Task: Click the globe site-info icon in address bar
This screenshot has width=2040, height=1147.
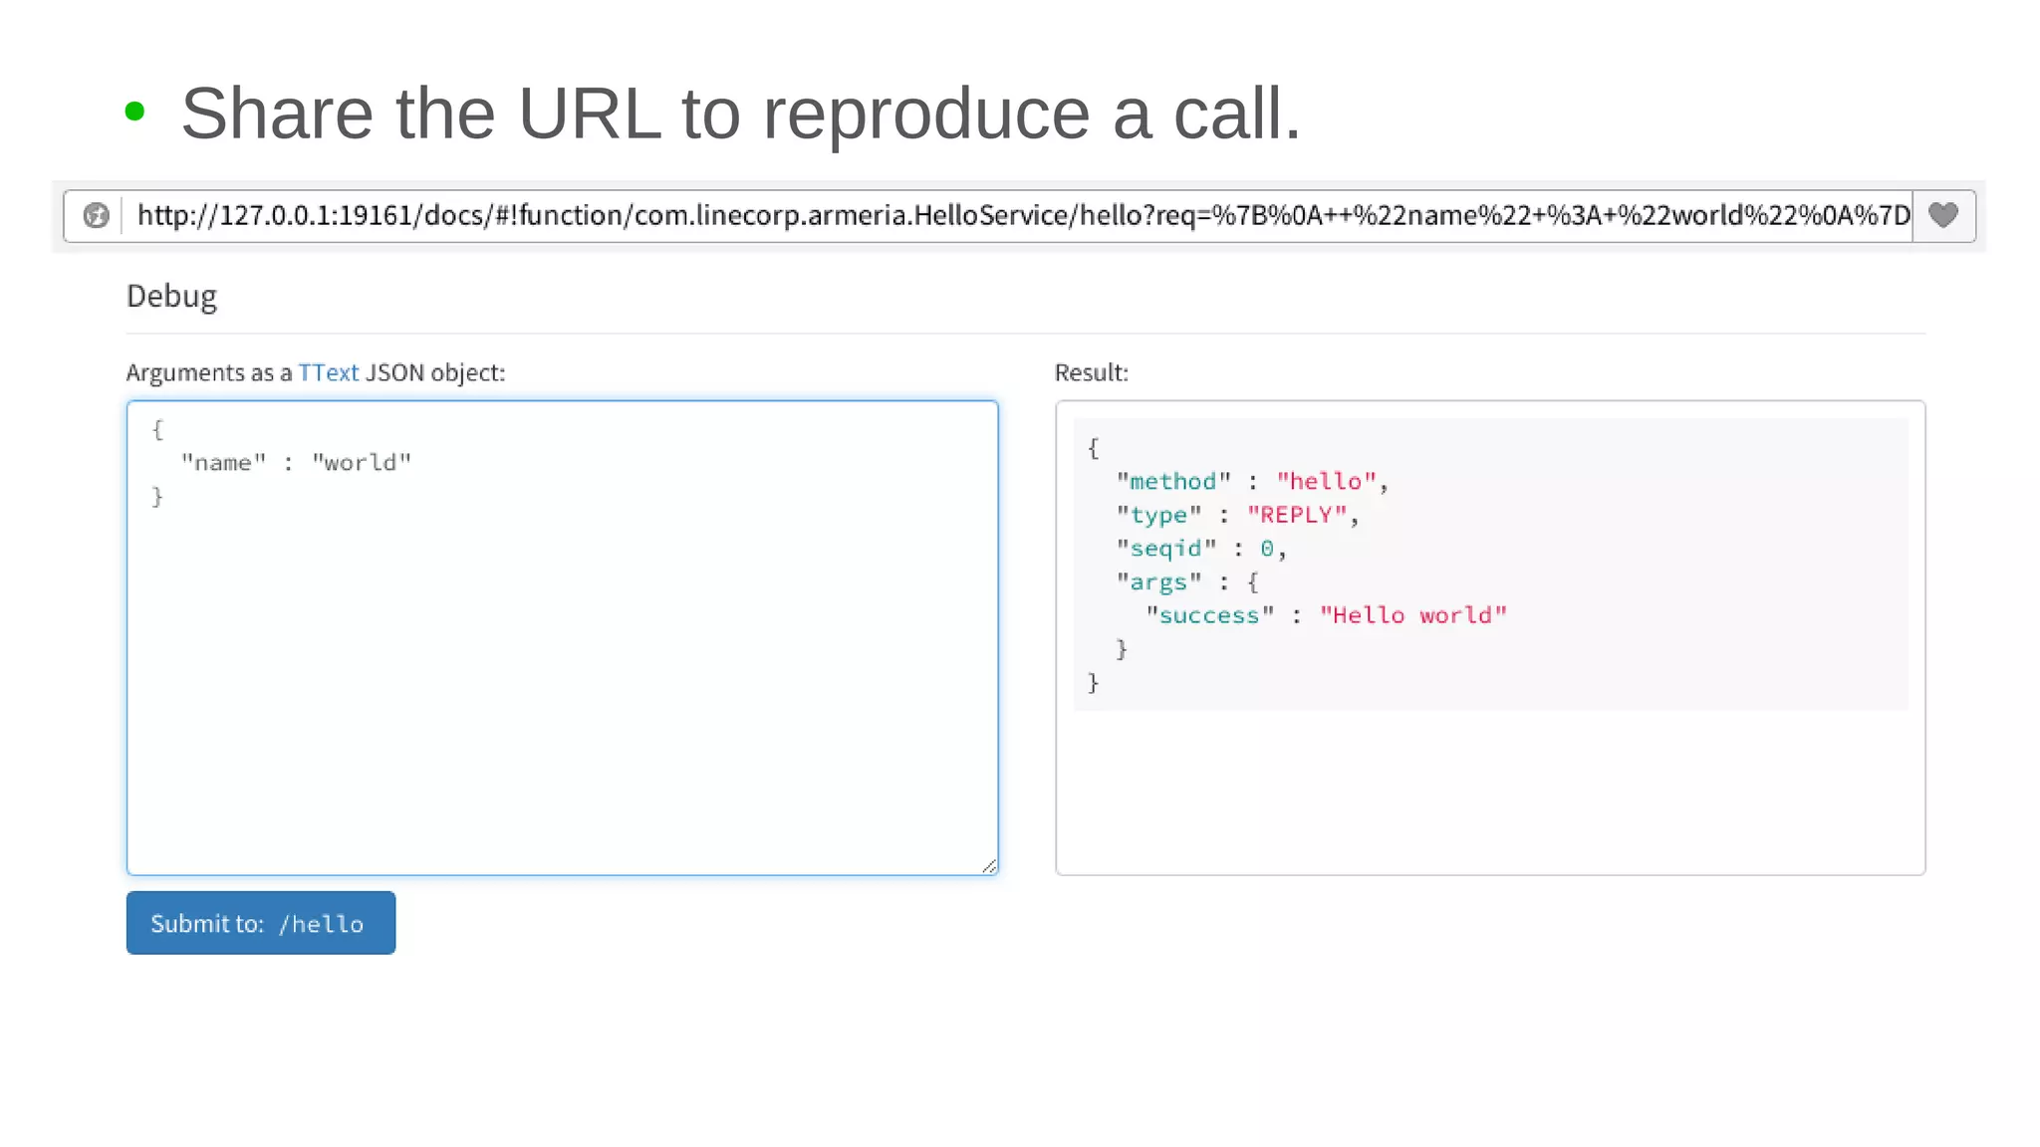Action: click(96, 215)
